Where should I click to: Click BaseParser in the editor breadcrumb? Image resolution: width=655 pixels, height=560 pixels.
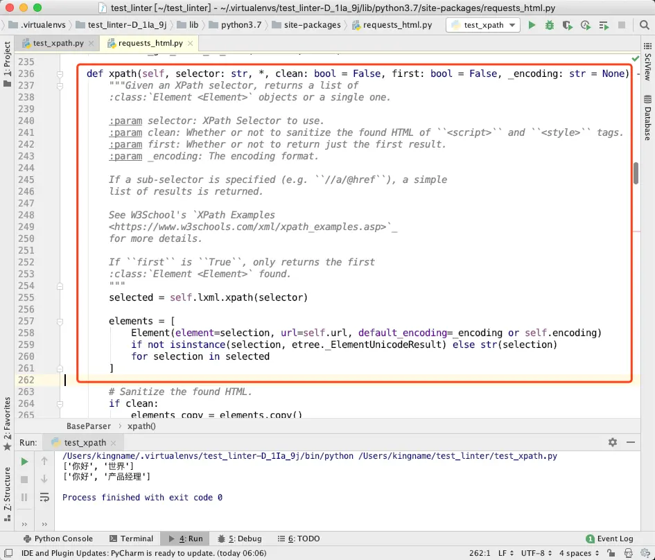[x=89, y=426]
